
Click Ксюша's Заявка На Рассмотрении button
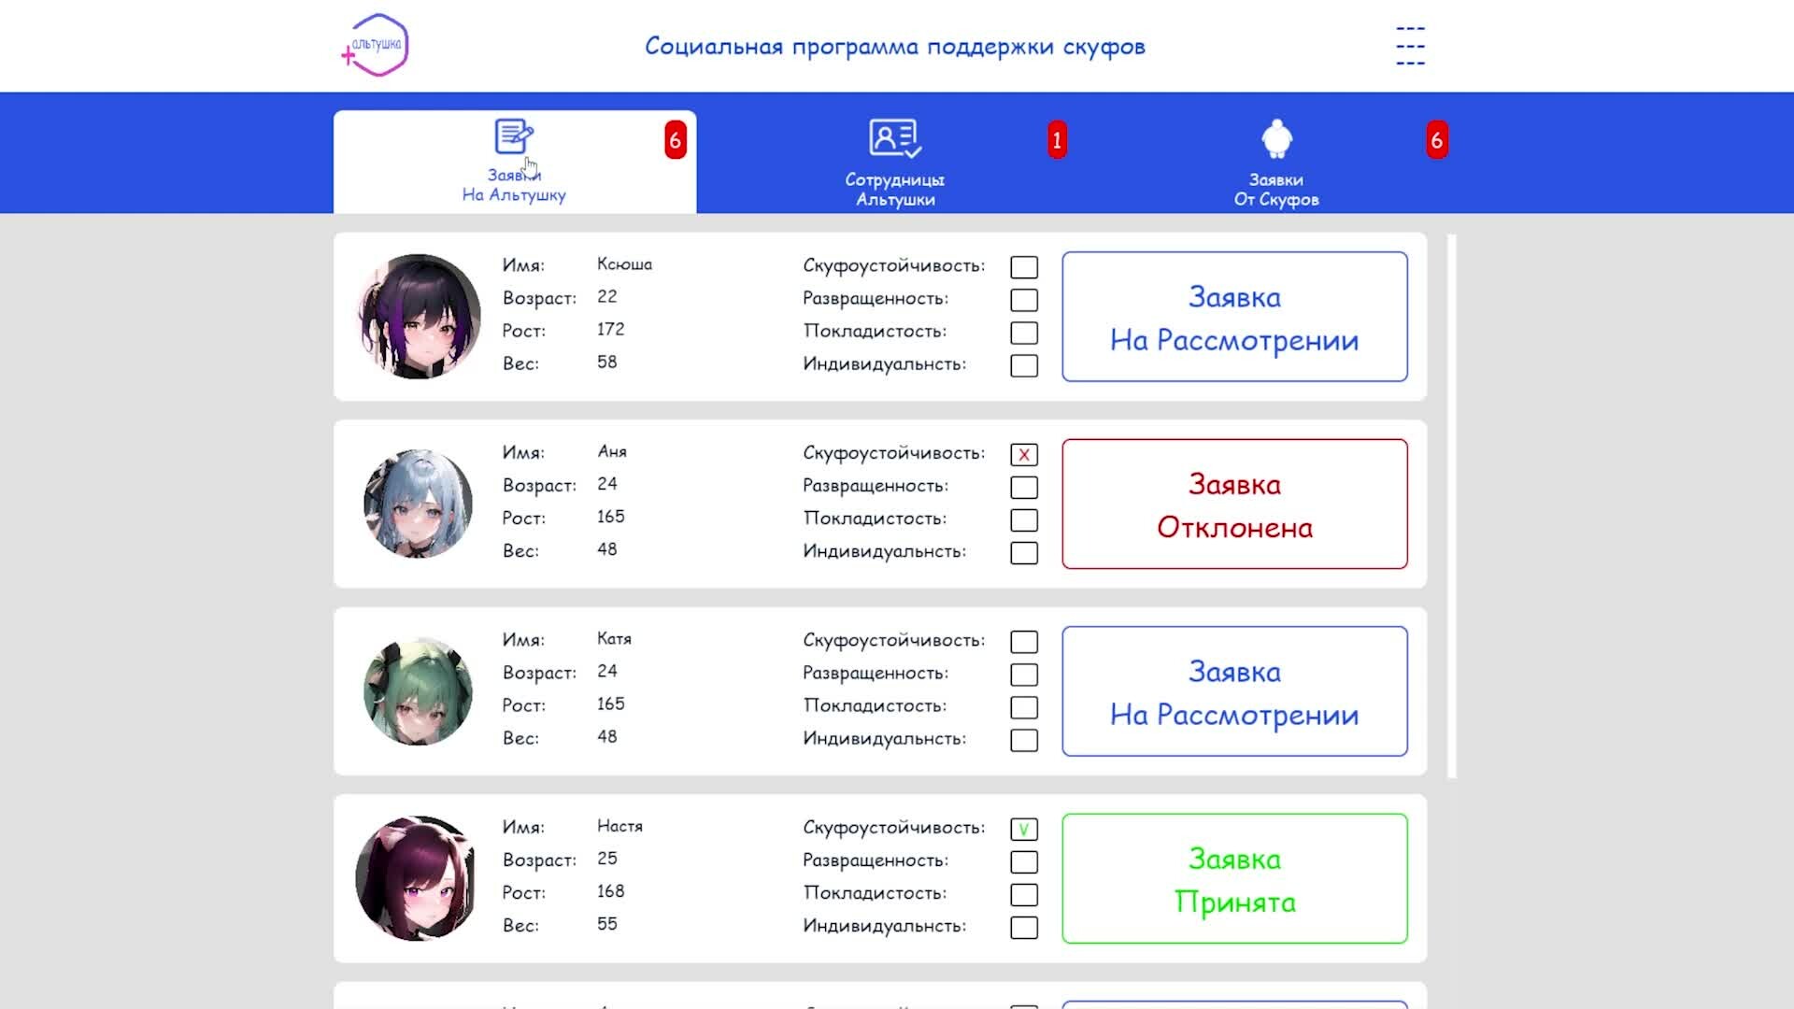coord(1234,317)
